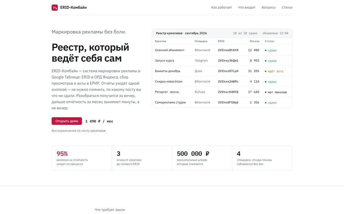Click the Дзен platform cell
The height and width of the screenshot is (214, 344).
coord(198,71)
